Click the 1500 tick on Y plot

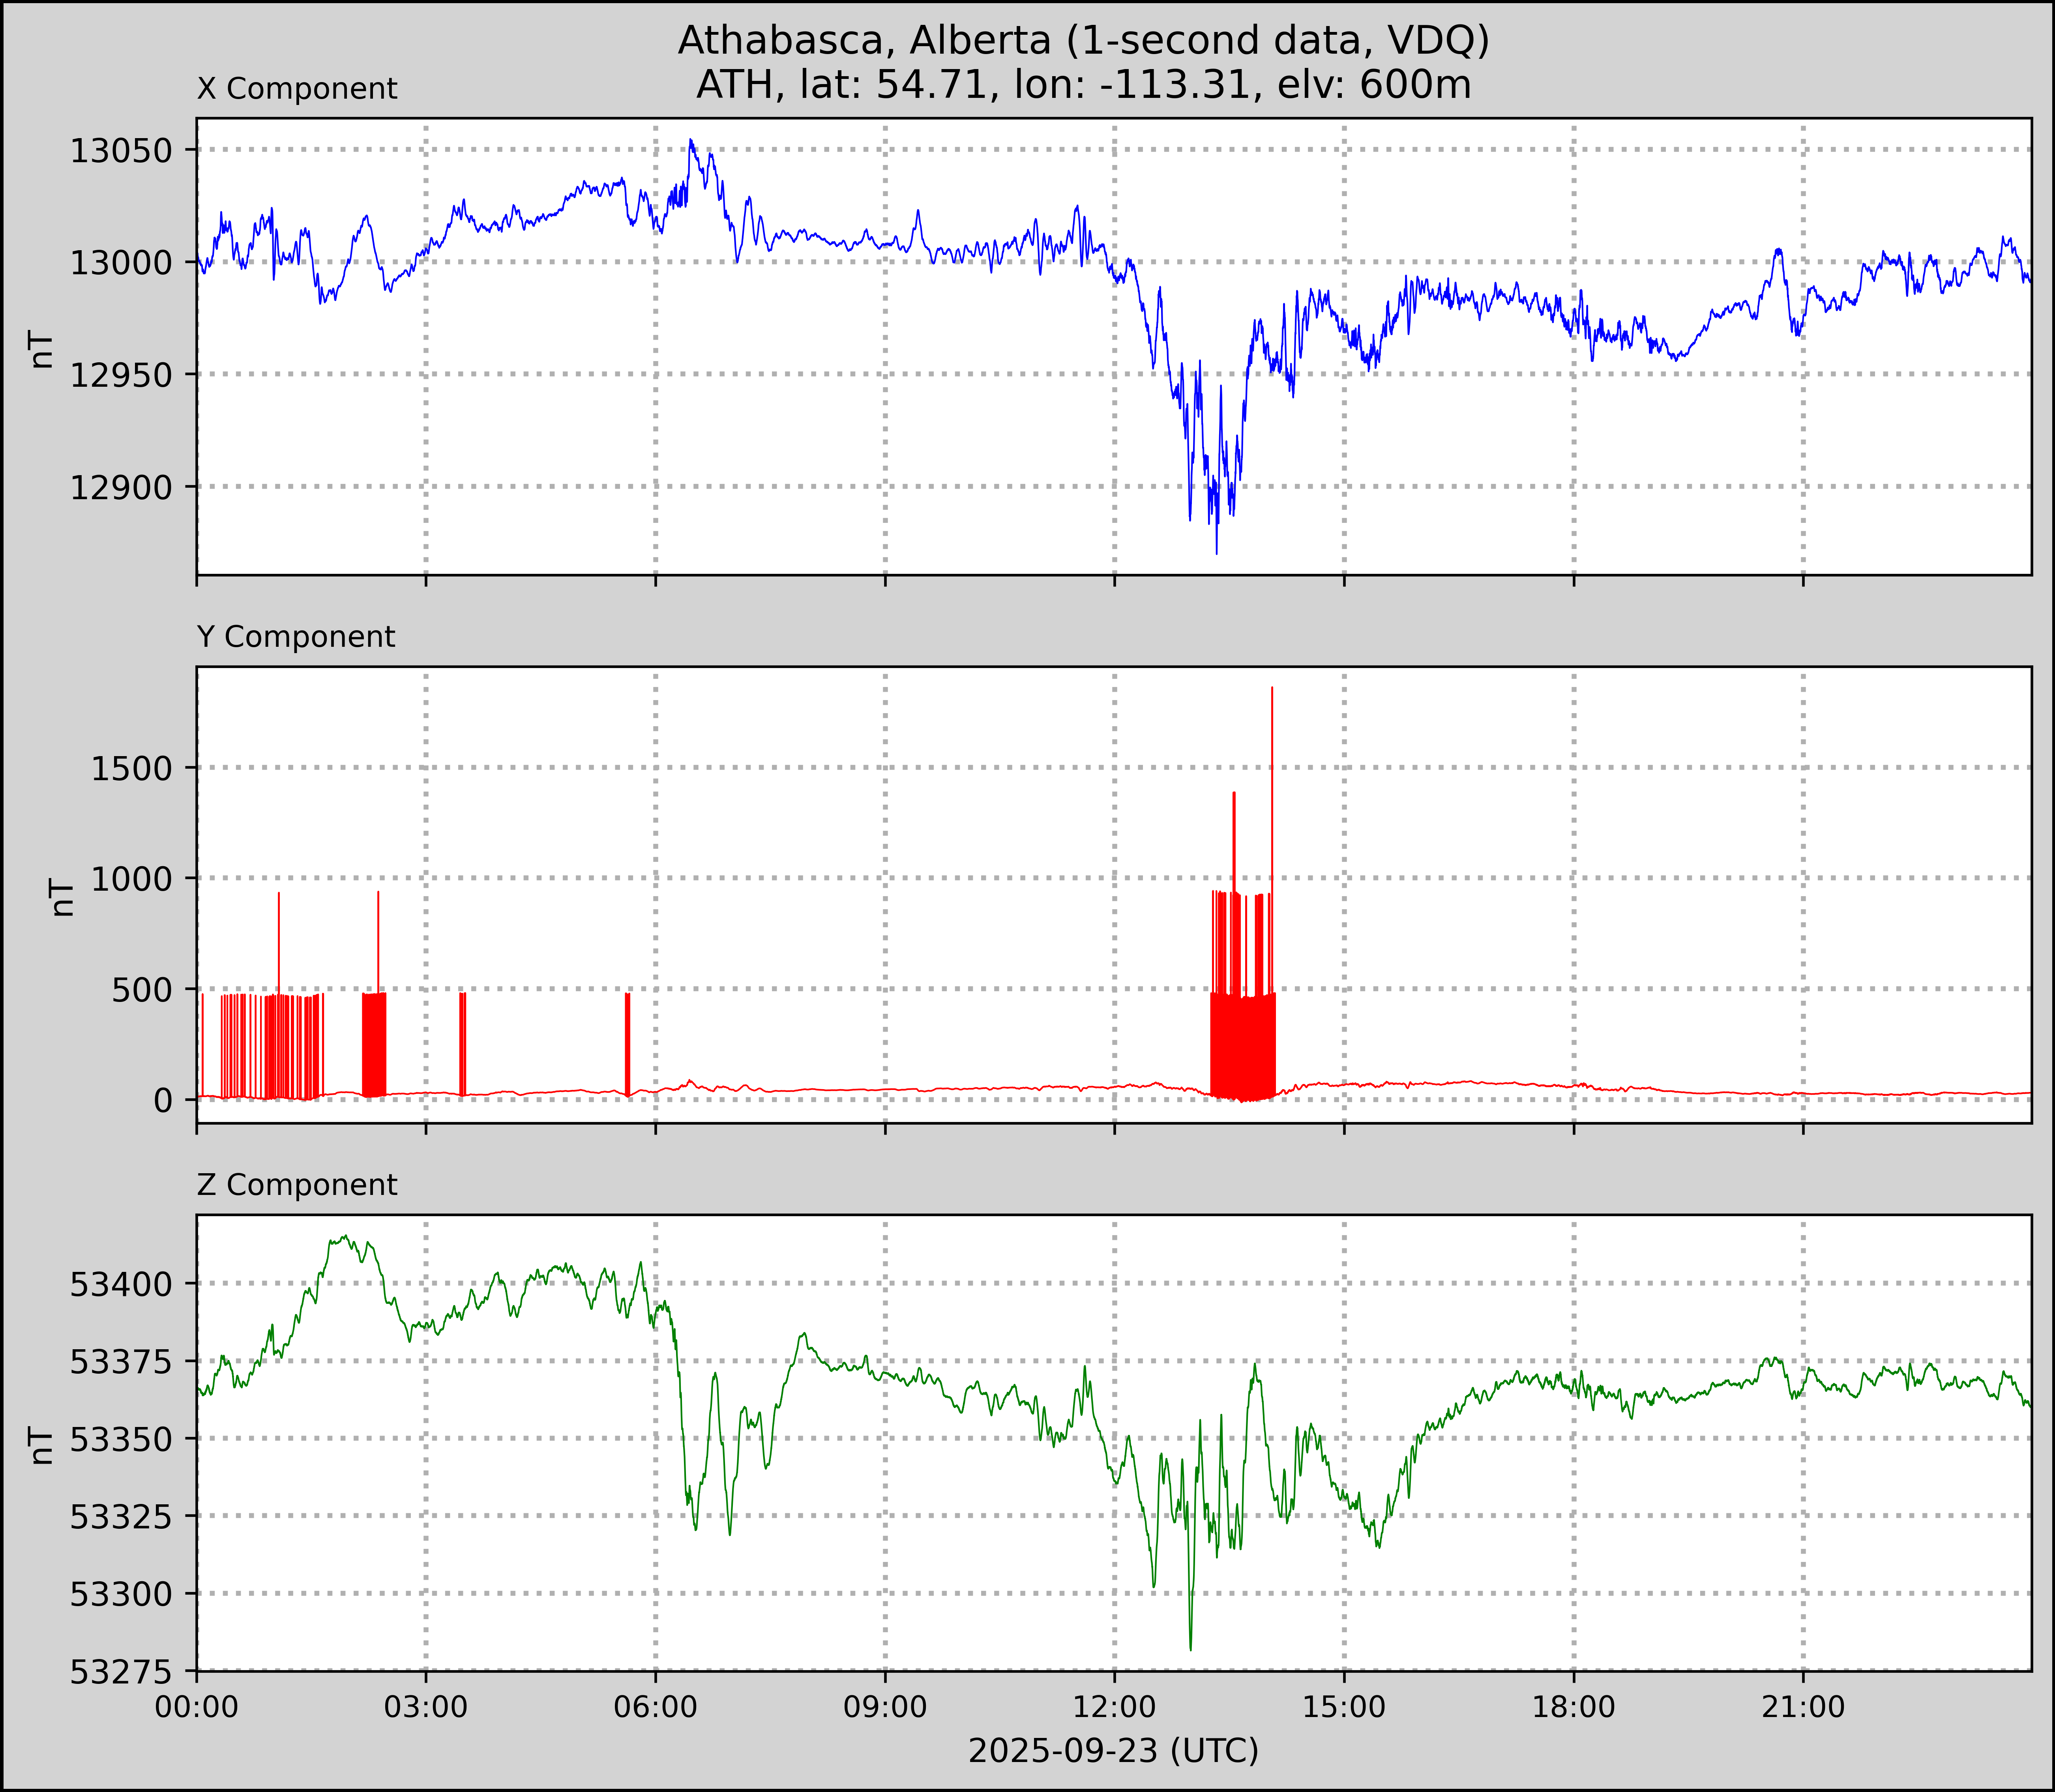[x=132, y=769]
